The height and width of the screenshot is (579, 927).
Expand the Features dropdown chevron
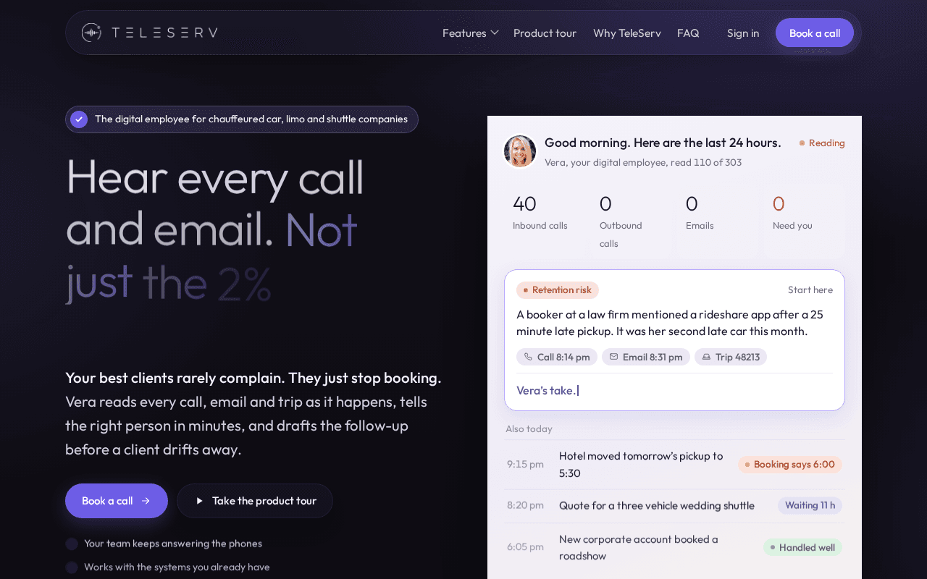(x=495, y=33)
